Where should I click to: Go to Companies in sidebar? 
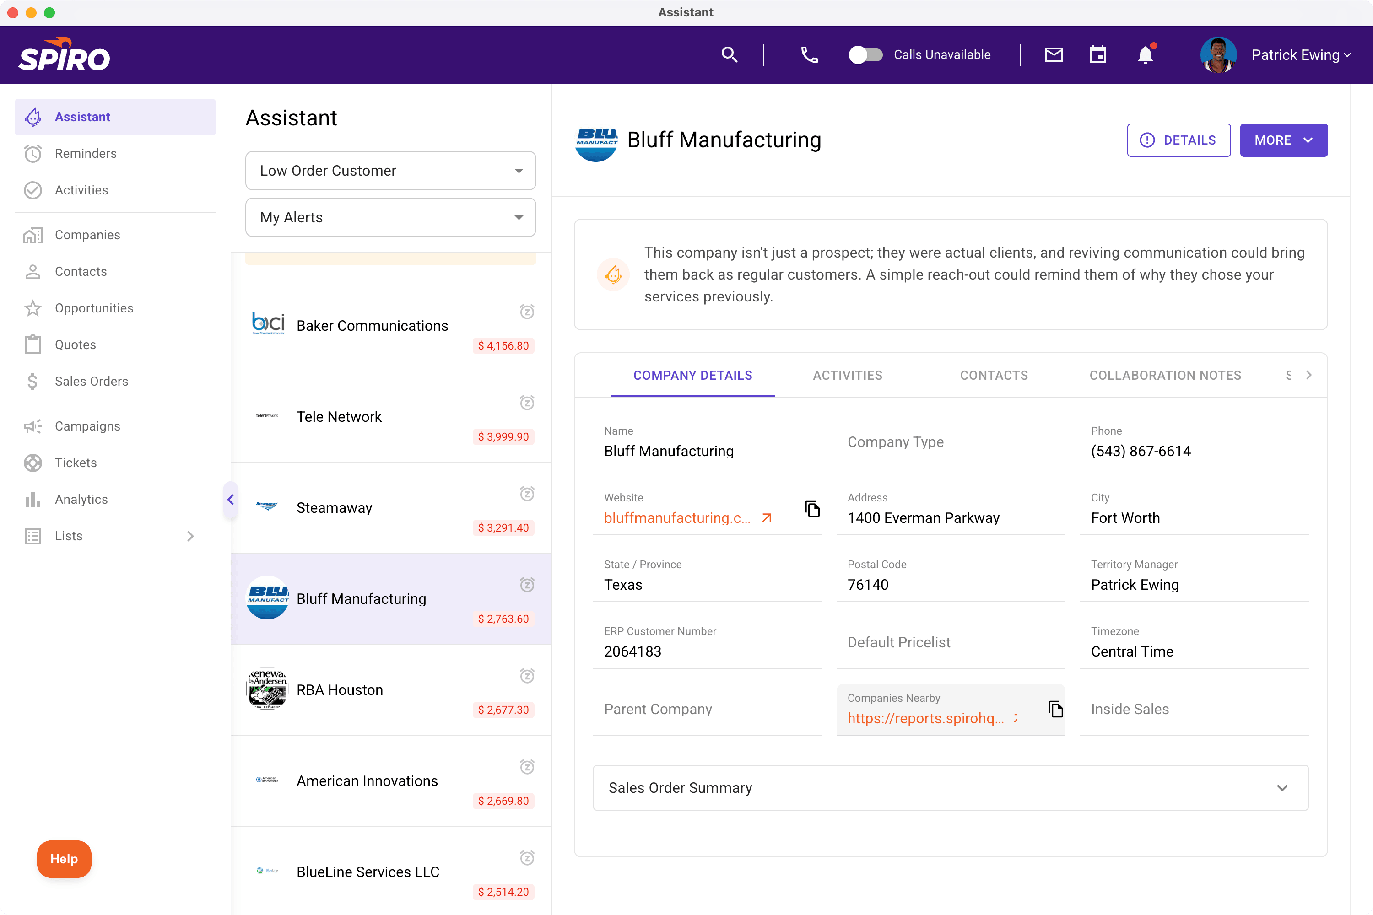pos(115,235)
